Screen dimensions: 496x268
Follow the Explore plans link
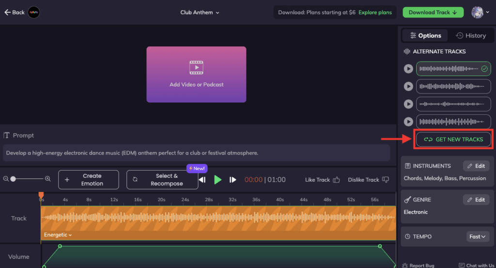375,12
